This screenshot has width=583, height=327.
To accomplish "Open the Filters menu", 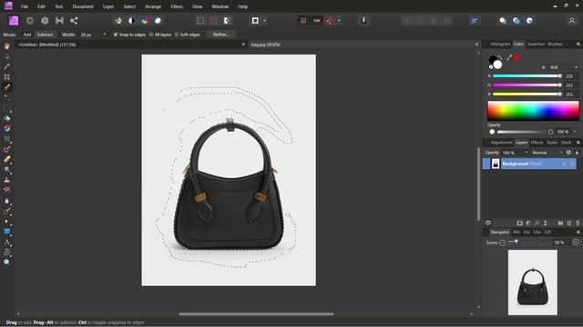I will coord(177,6).
